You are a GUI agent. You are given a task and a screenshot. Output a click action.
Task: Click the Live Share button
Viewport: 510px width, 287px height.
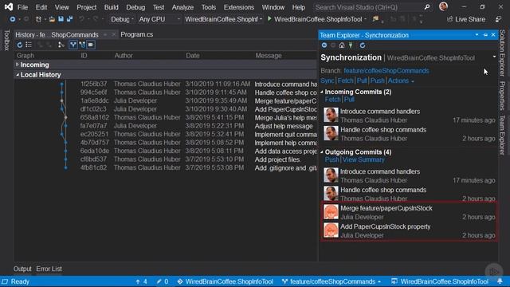(x=465, y=19)
